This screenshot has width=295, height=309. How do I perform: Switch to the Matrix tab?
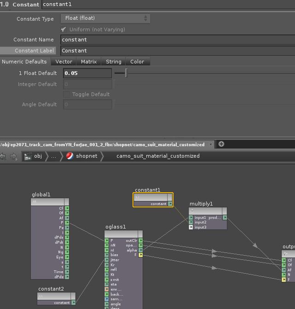point(89,62)
